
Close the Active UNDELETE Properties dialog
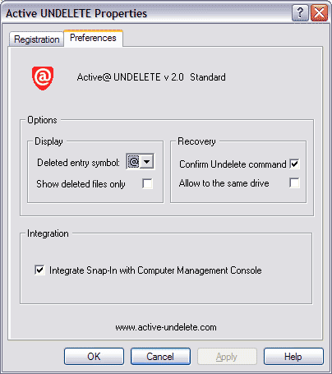pos(319,12)
